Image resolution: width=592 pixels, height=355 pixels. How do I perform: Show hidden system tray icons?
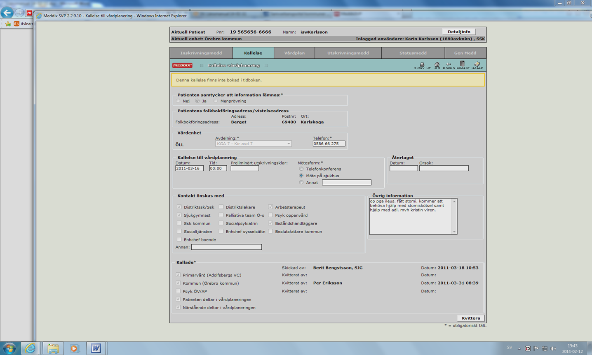[519, 348]
